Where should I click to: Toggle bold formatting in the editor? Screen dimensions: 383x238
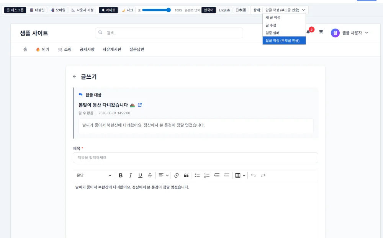[x=120, y=175]
